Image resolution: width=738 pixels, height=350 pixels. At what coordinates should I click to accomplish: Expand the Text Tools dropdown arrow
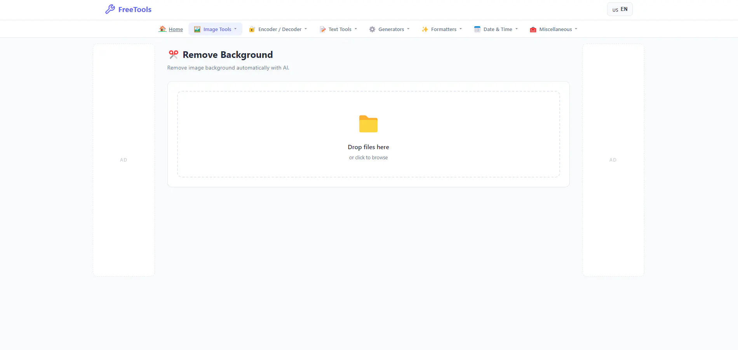(x=356, y=29)
